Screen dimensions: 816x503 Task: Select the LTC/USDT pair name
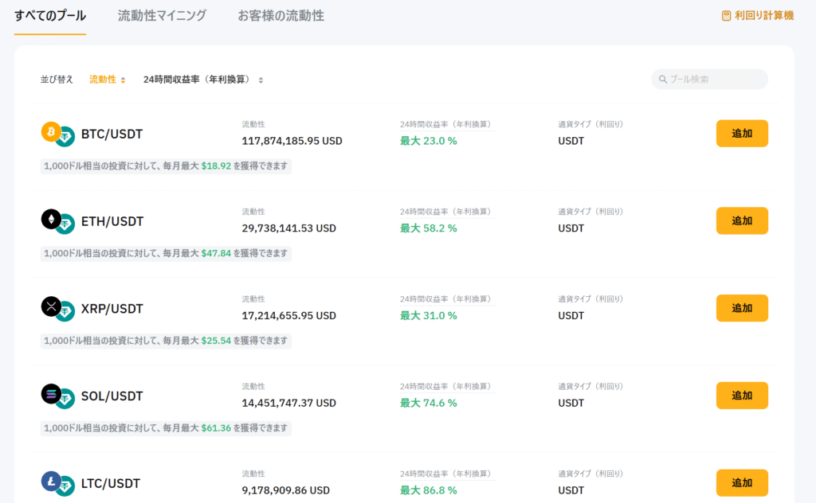(111, 483)
